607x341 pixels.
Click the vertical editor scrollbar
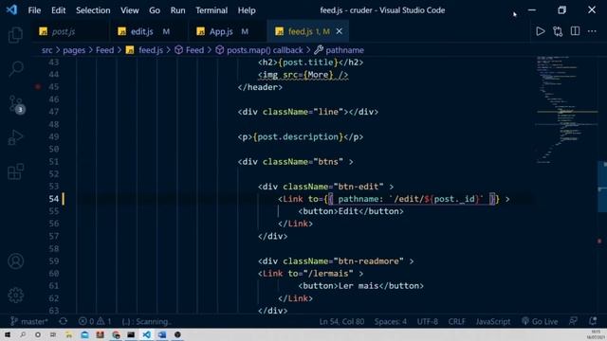[602, 186]
